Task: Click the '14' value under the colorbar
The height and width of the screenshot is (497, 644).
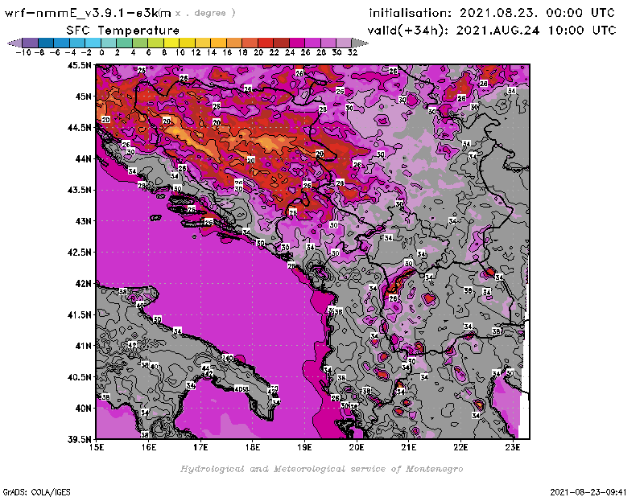Action: pos(212,53)
